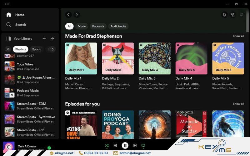This screenshot has width=250, height=156.
Task: Toggle repeat mode
Action: [x=143, y=145]
